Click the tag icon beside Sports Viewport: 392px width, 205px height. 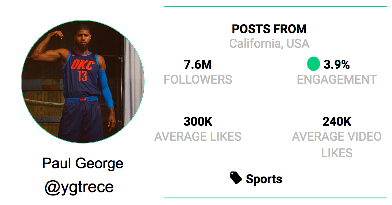click(x=236, y=178)
